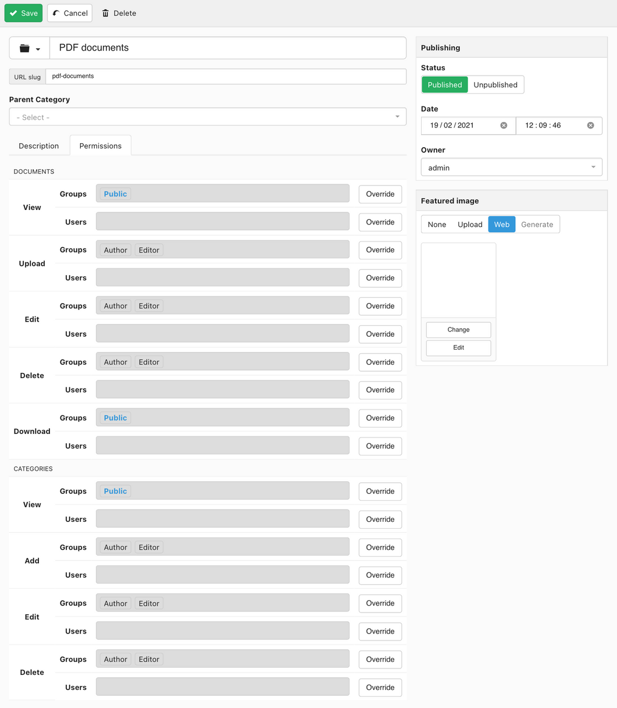Open the Owner dropdown showing admin

coord(512,168)
